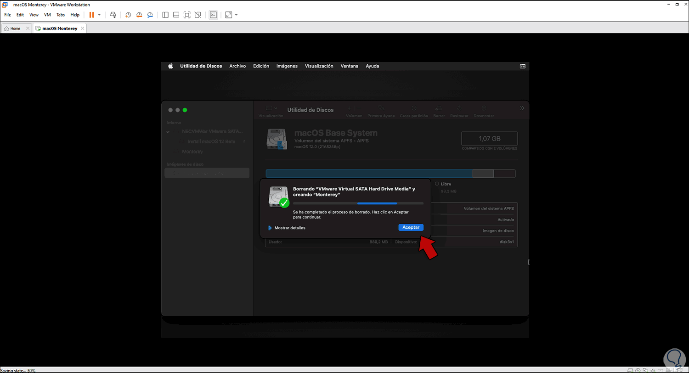
Task: Click the "Volumen del sistema APFS" table value
Action: (489, 209)
